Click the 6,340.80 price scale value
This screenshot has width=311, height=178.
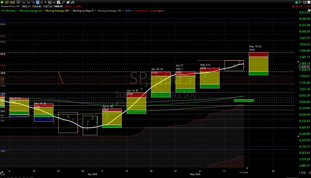tap(304, 134)
